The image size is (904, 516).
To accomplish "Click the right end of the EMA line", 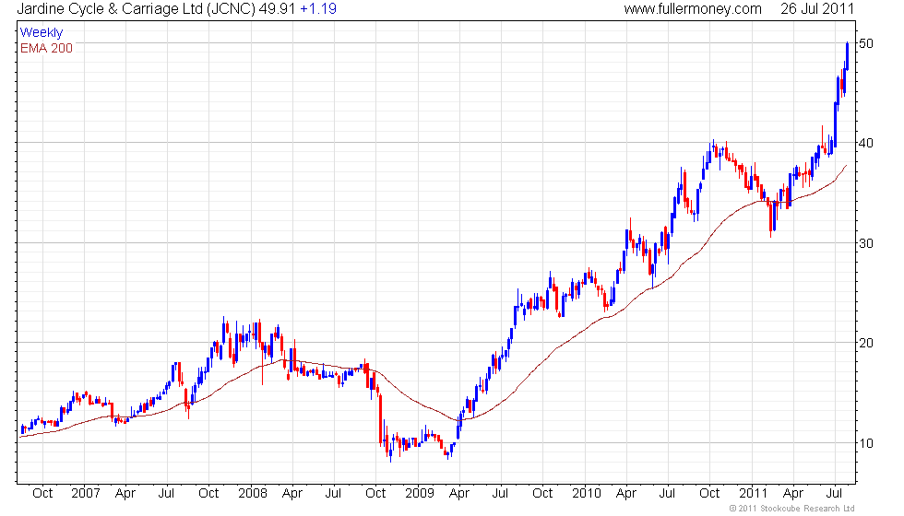I will click(x=846, y=166).
